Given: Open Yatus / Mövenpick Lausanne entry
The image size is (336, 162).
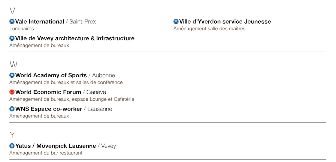Looking at the screenshot, I should [55, 146].
